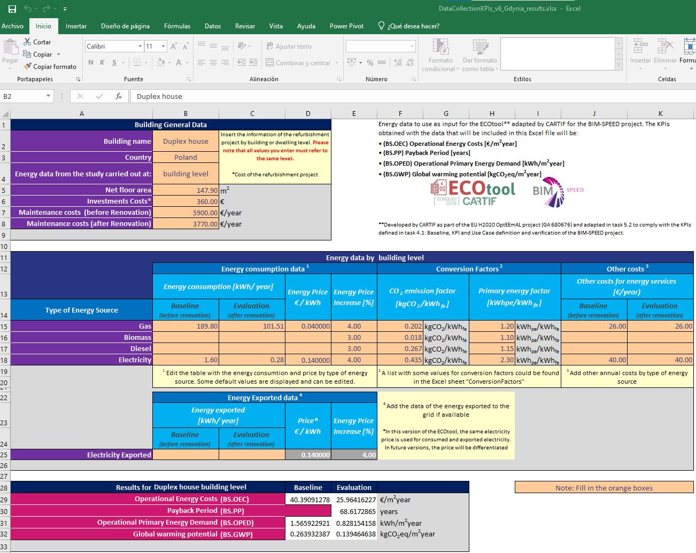Open the number format combo box
Viewport: 696px width, 553px height.
point(381,46)
